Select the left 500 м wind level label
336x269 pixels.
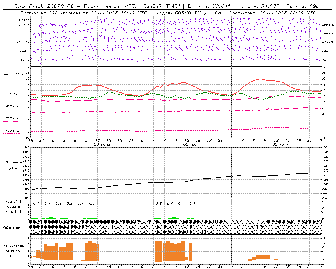pos(25,51)
